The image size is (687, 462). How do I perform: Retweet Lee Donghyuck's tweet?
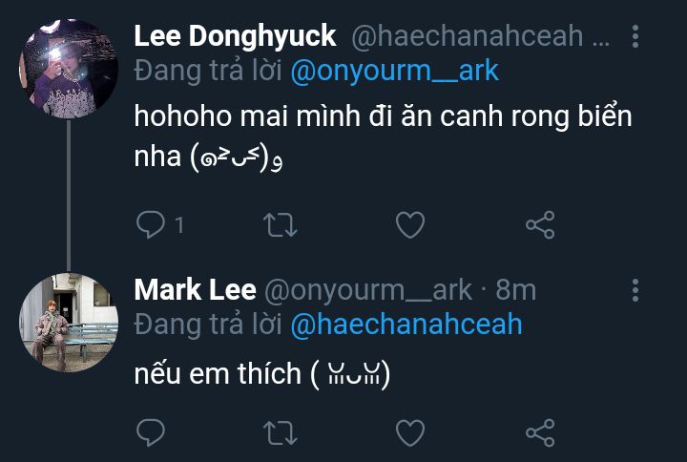(281, 225)
